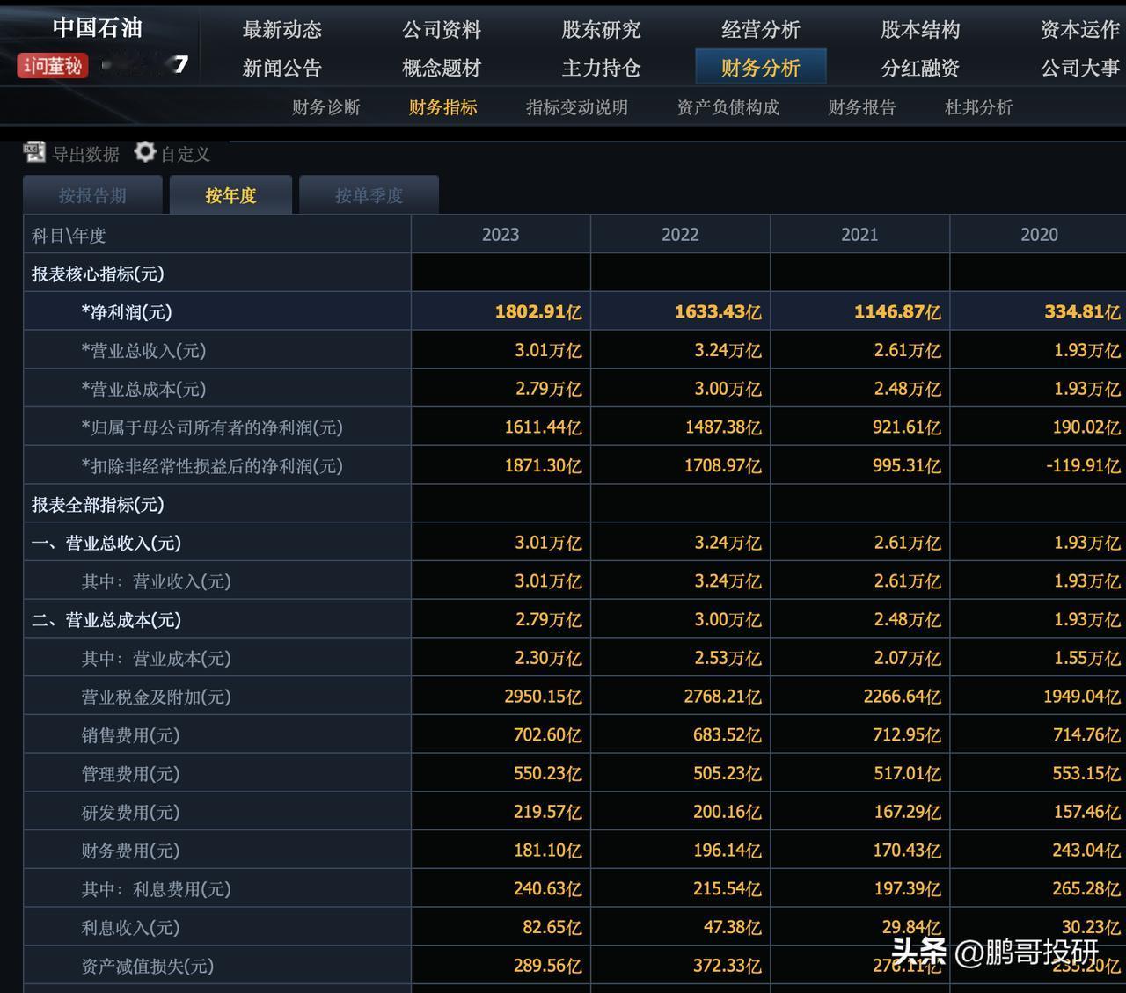The image size is (1126, 993).
Task: Switch to 资产负债构成 sub-tab
Action: [x=728, y=107]
